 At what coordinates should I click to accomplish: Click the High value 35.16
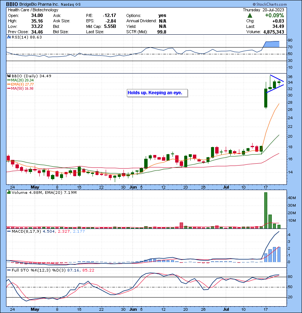pyautogui.click(x=37, y=21)
